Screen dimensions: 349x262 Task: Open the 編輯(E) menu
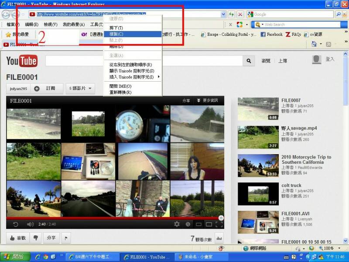[x=31, y=24]
